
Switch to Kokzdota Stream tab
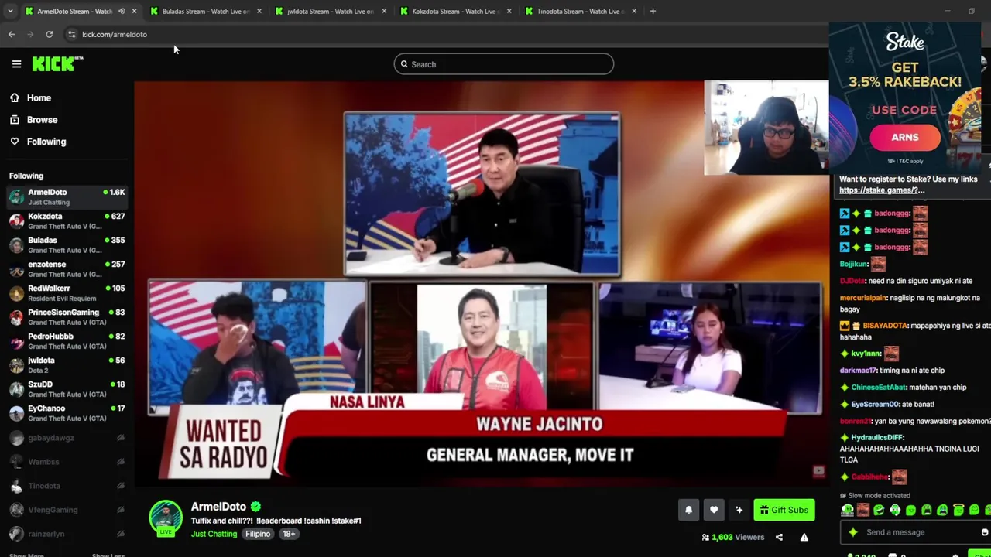pos(455,12)
